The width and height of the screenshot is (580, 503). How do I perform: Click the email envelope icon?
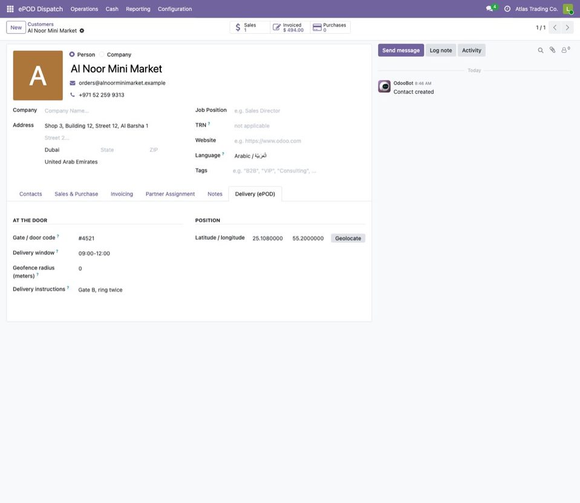pyautogui.click(x=73, y=83)
